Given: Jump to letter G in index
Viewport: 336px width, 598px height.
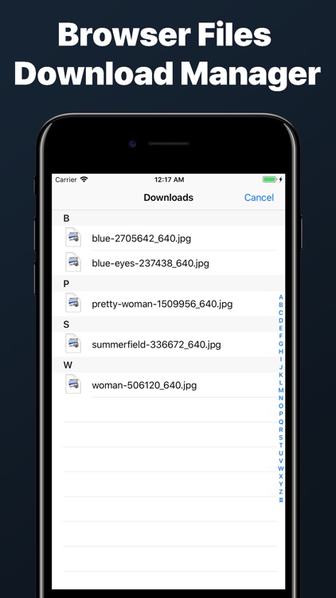Looking at the screenshot, I should point(281,344).
